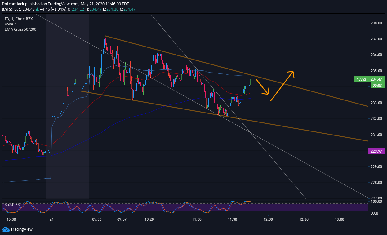Select the VWAP indicator label

(x=10, y=24)
